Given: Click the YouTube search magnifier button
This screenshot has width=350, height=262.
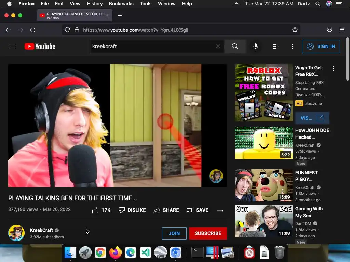Looking at the screenshot, I should [x=235, y=46].
